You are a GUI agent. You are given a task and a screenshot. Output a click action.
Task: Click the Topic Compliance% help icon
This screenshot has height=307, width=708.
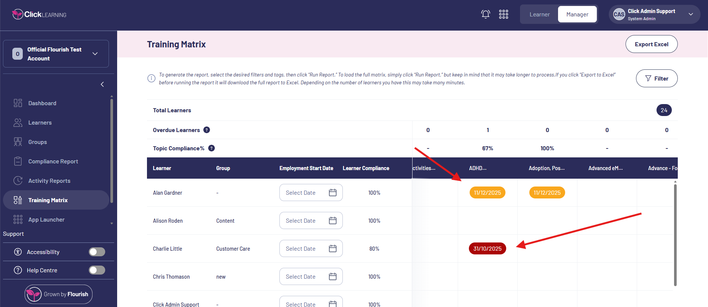(212, 148)
